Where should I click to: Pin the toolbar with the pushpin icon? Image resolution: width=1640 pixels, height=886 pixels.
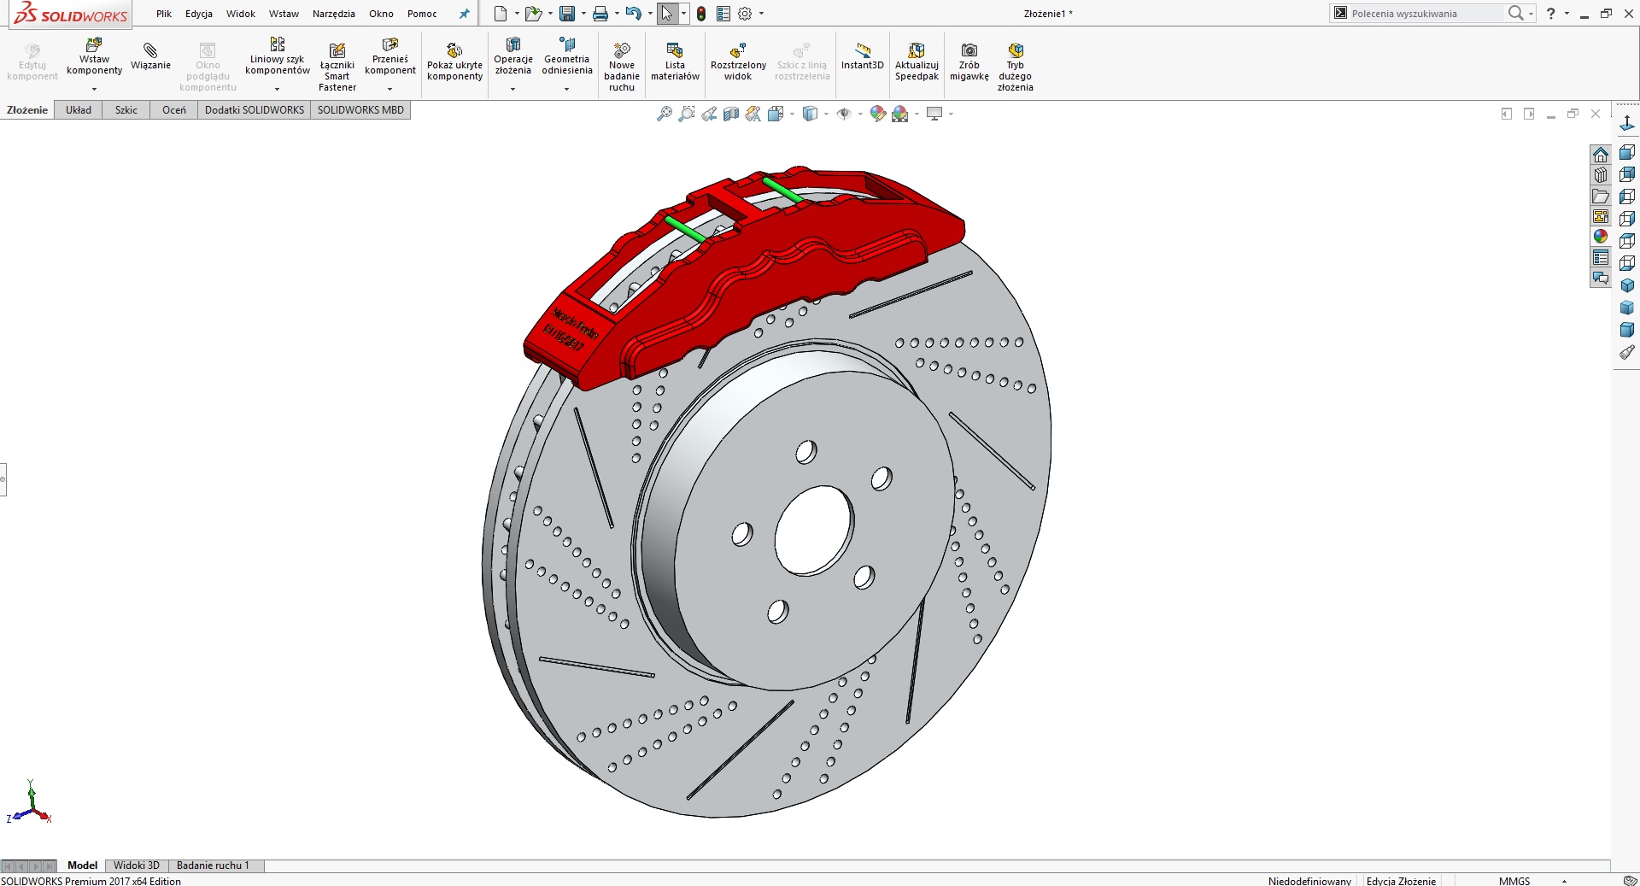[x=464, y=14]
